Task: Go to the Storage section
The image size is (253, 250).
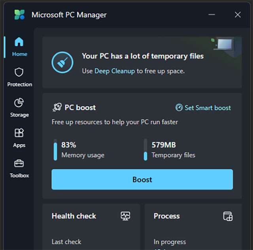Action: click(x=19, y=108)
